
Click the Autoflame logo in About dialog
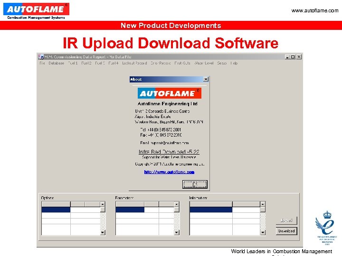(170, 93)
